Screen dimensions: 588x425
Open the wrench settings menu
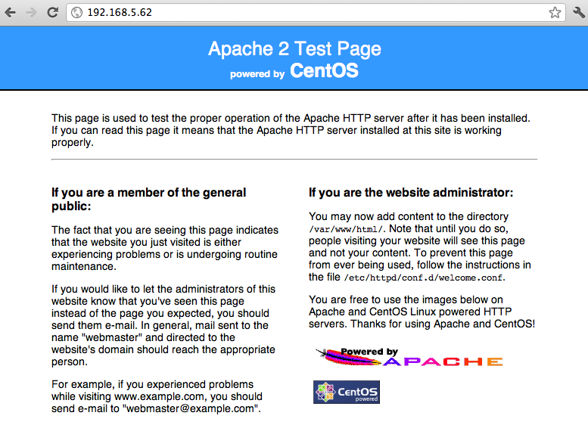[579, 12]
